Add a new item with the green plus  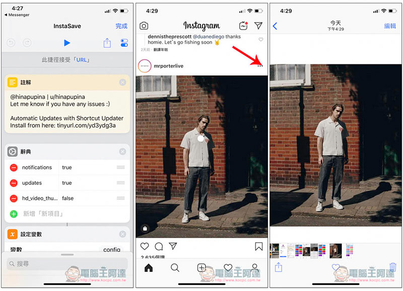14,213
